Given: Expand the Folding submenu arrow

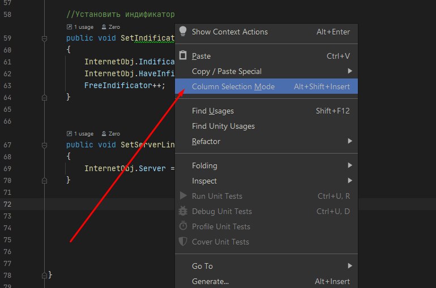Looking at the screenshot, I should pyautogui.click(x=350, y=165).
